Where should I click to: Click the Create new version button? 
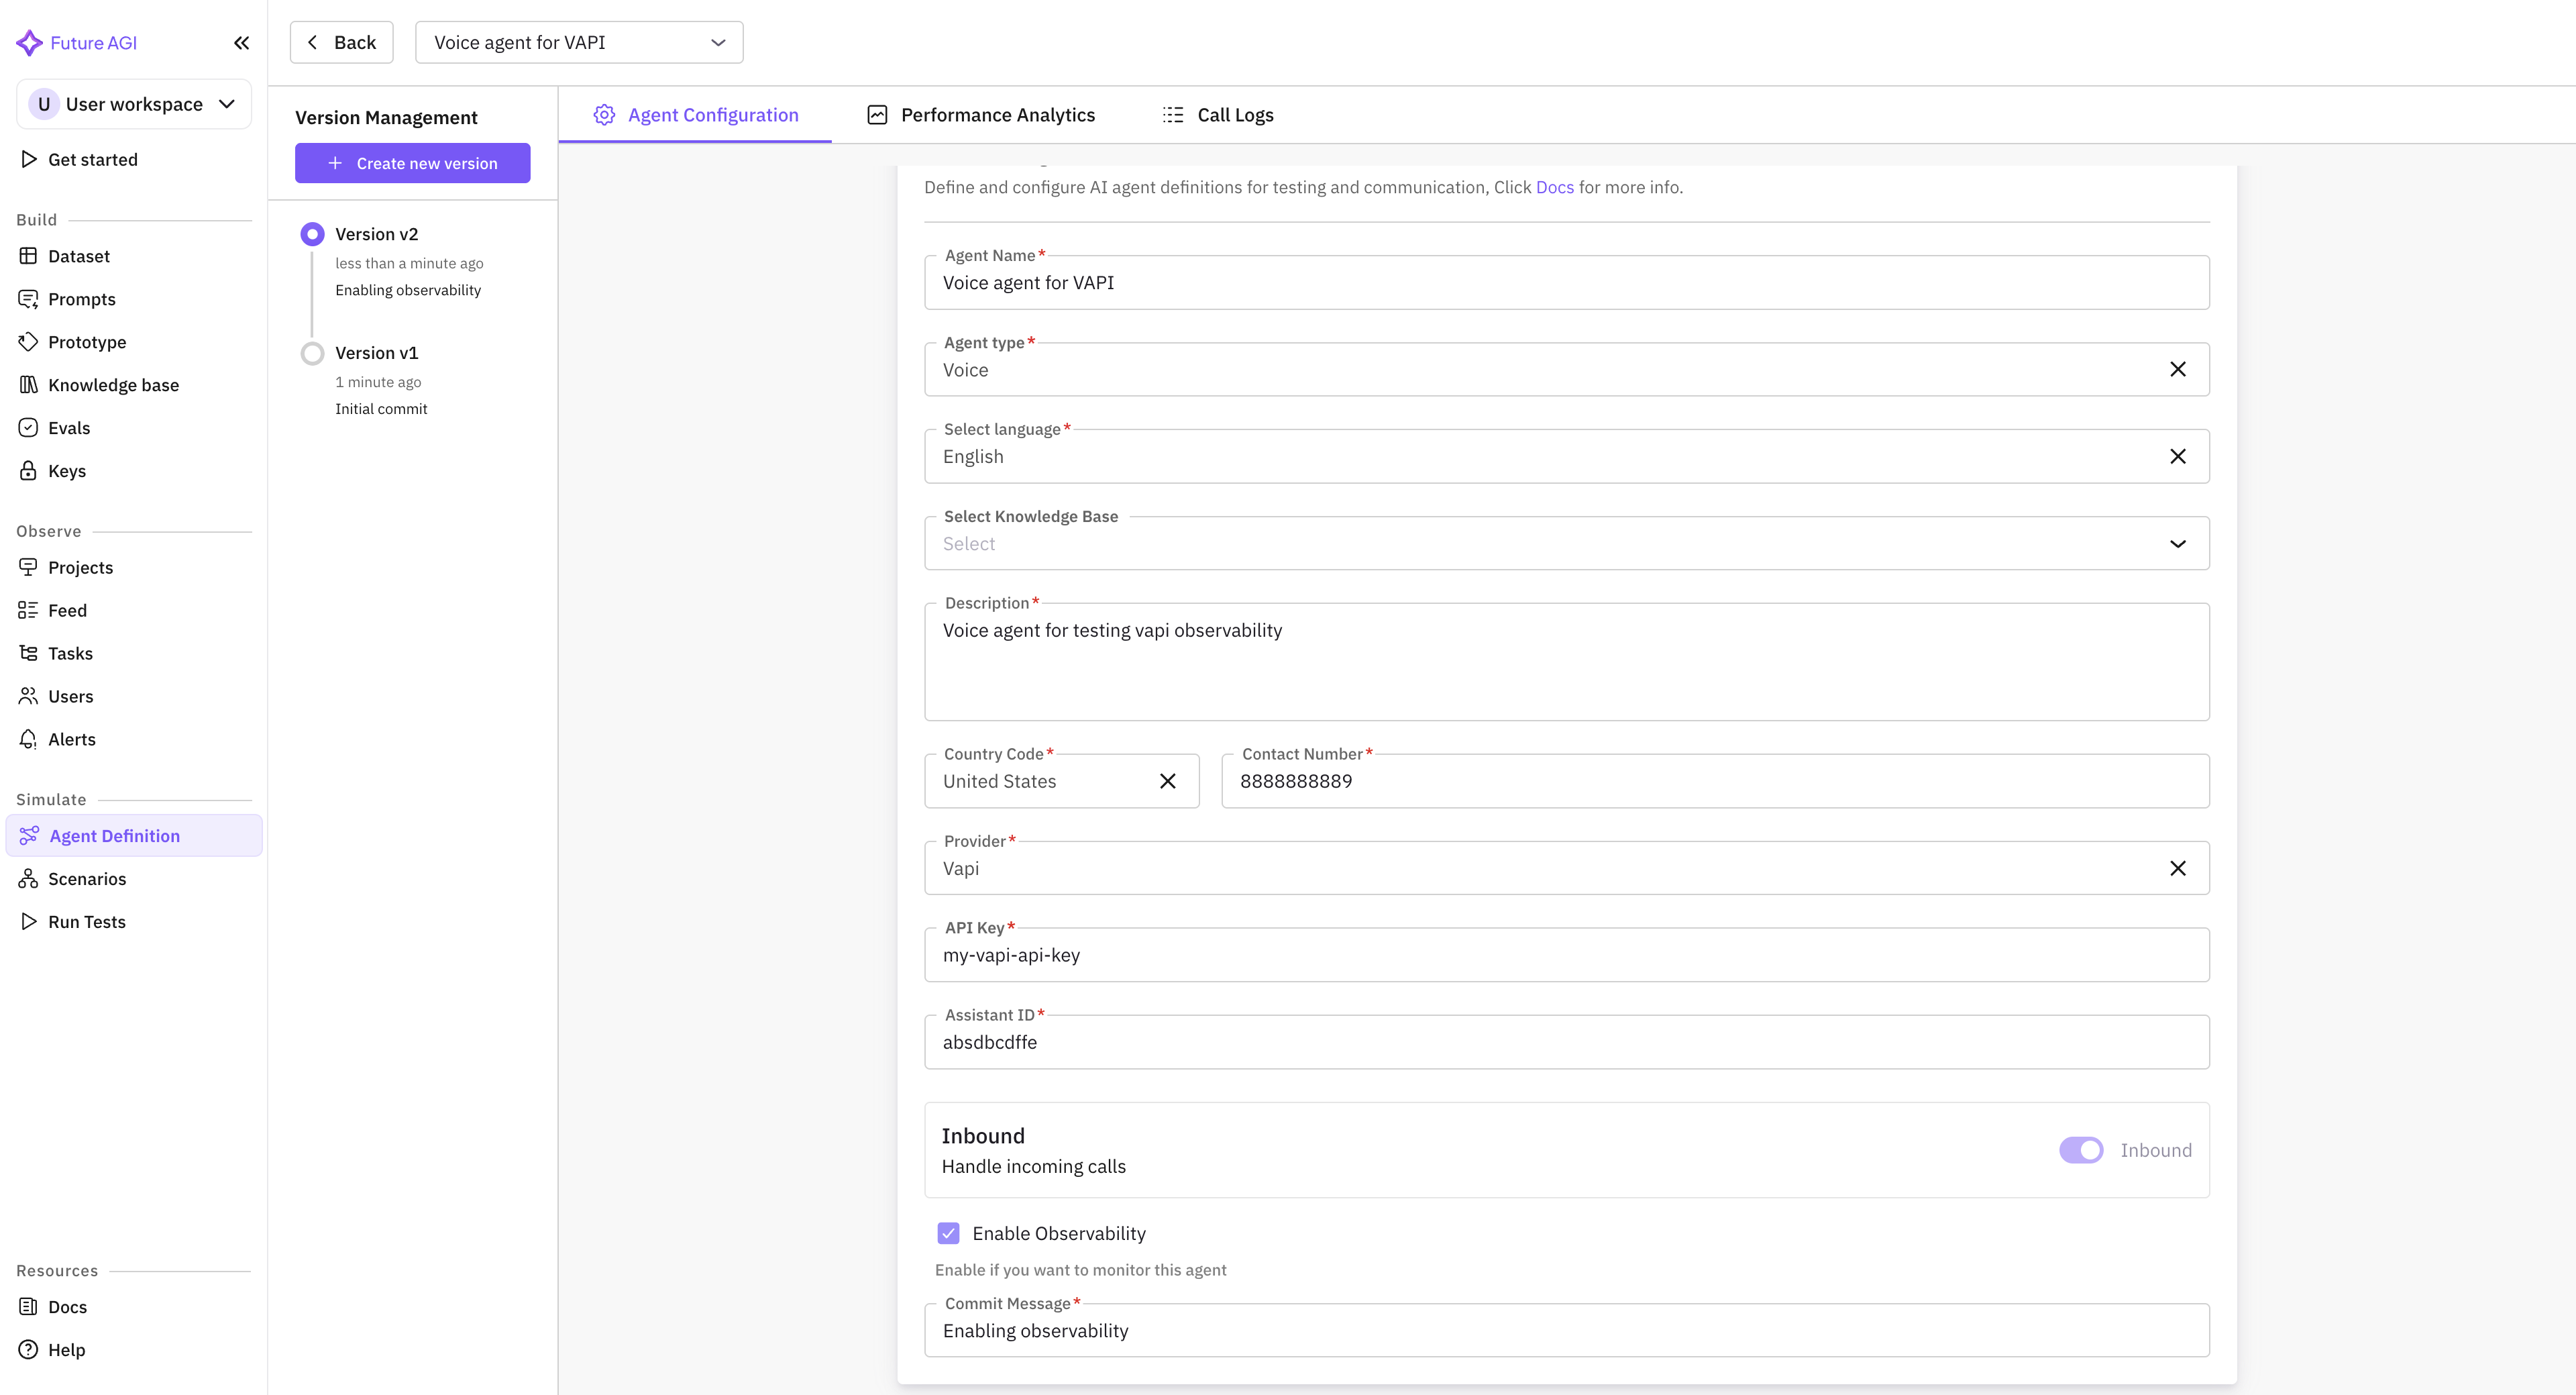(x=412, y=163)
